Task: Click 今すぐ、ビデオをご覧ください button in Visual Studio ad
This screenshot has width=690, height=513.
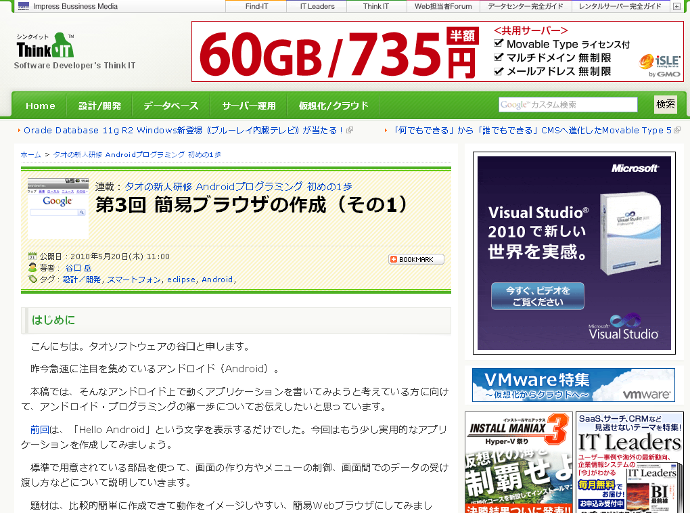Action: point(538,296)
